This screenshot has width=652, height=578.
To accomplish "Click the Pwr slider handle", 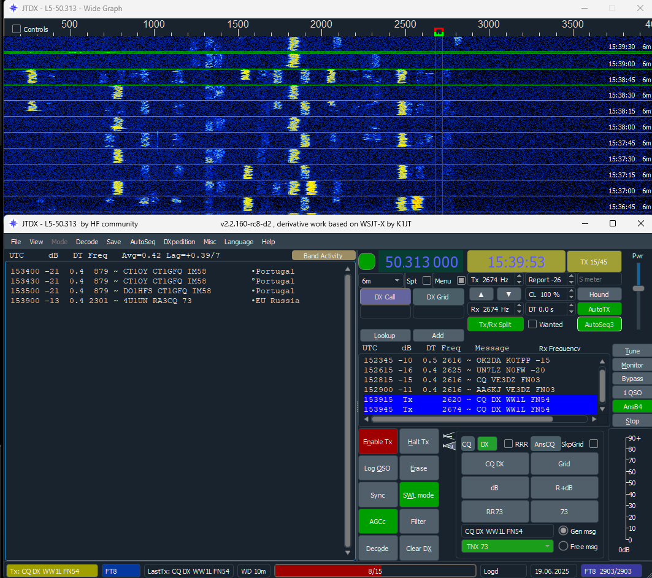I will point(639,288).
